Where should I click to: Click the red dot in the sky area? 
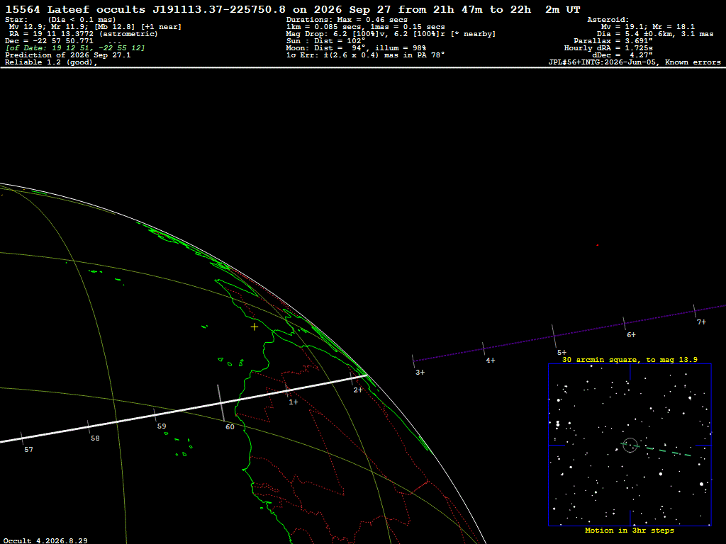[598, 245]
